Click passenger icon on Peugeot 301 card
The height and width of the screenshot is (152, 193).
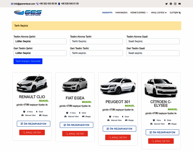(110, 117)
